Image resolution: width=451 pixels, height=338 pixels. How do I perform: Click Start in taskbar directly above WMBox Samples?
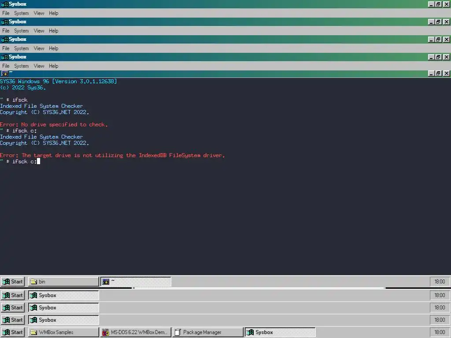point(13,320)
